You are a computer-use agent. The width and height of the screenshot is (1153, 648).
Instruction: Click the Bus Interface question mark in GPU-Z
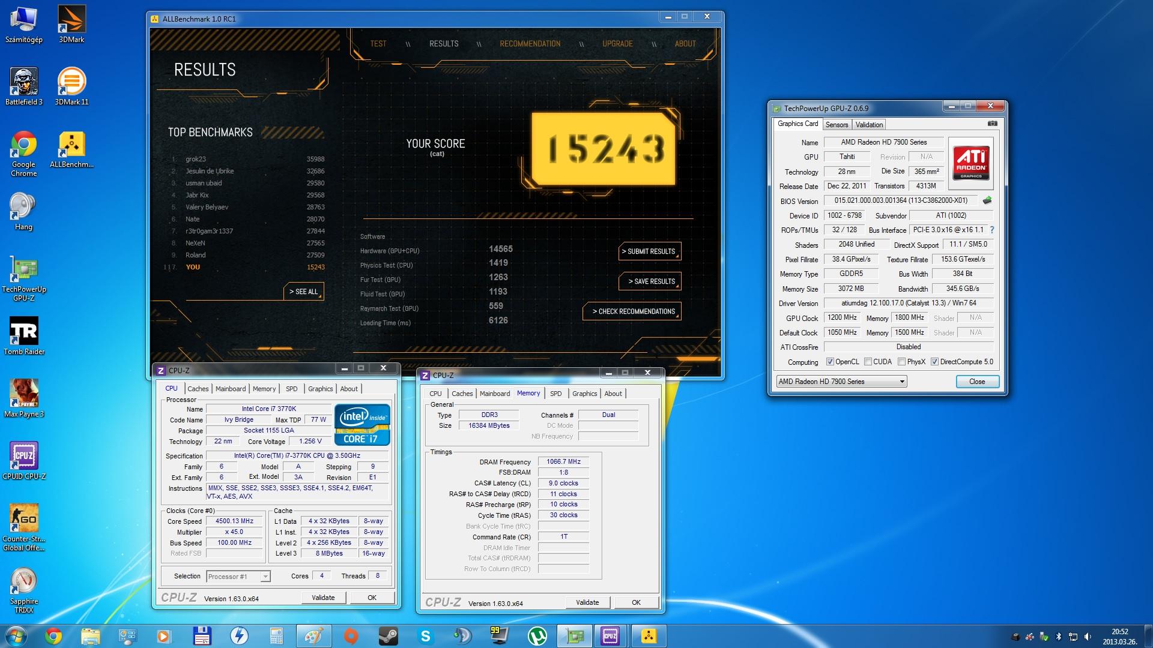click(x=991, y=230)
